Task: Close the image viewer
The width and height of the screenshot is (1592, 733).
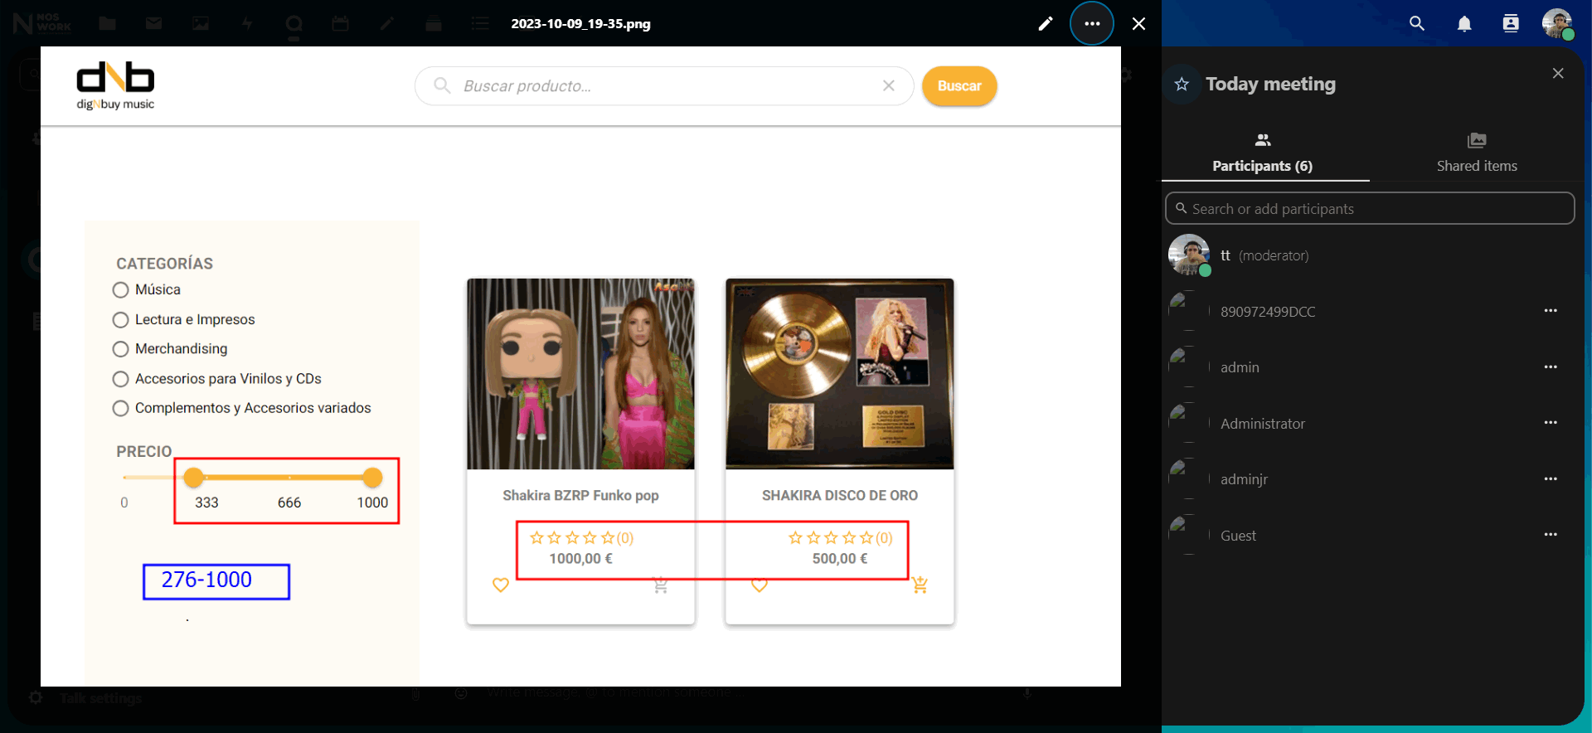Action: (1139, 23)
